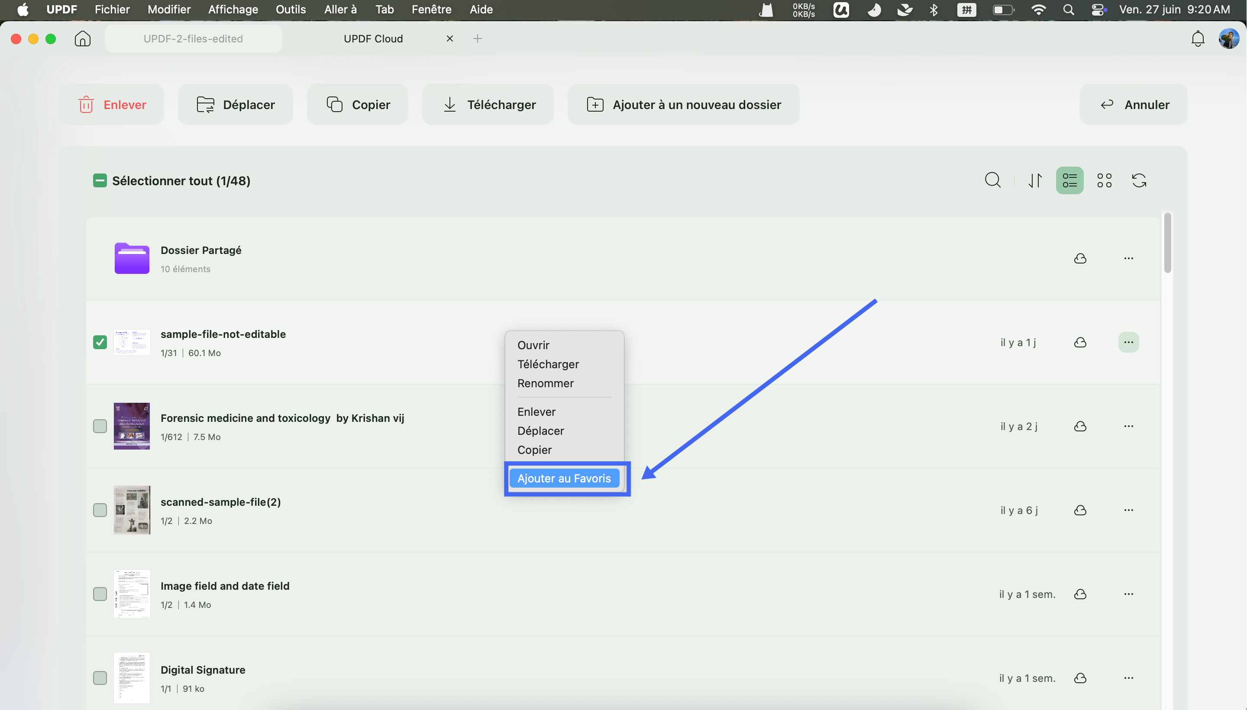This screenshot has height=710, width=1247.
Task: Open the search icon in file list
Action: click(993, 180)
